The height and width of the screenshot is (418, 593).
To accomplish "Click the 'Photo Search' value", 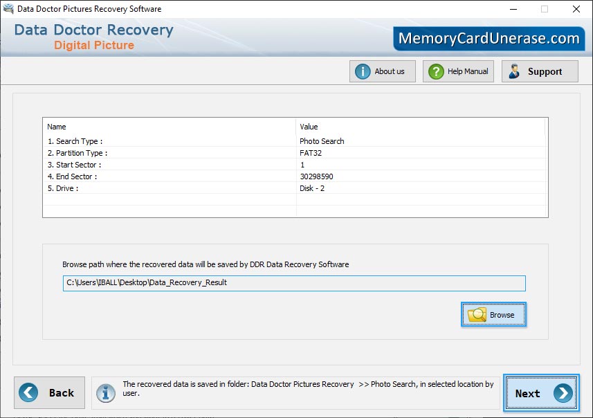I will [x=322, y=141].
